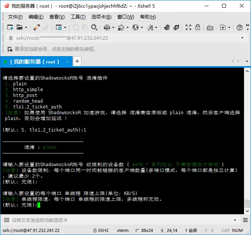Screen dimensions: 251x235
Task: Click the compose bar send-text icon
Action: tap(7, 220)
